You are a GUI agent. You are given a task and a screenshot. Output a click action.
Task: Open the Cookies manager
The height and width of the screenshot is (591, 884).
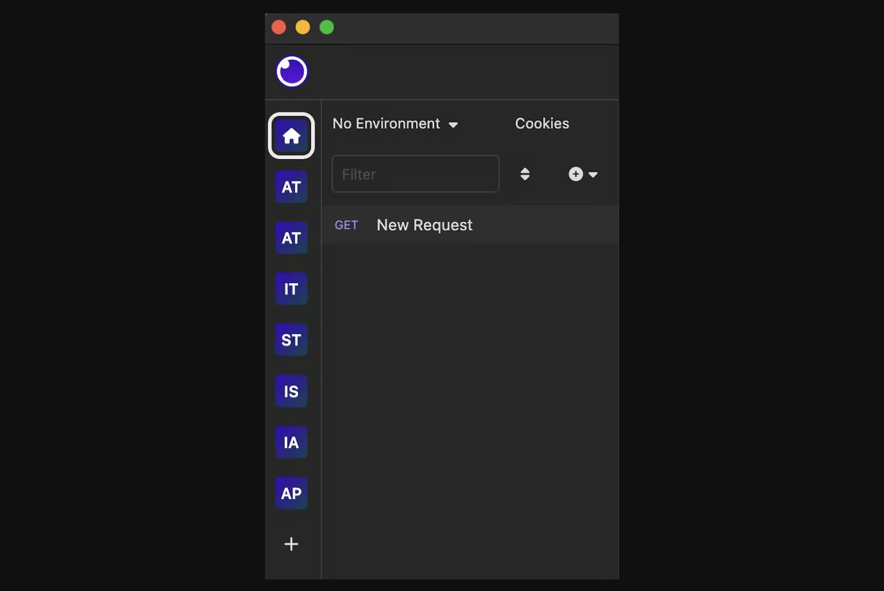click(x=542, y=124)
